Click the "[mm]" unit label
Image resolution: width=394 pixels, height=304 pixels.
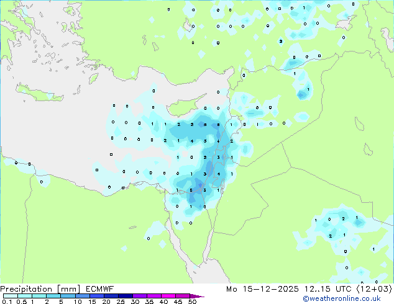[x=68, y=289]
